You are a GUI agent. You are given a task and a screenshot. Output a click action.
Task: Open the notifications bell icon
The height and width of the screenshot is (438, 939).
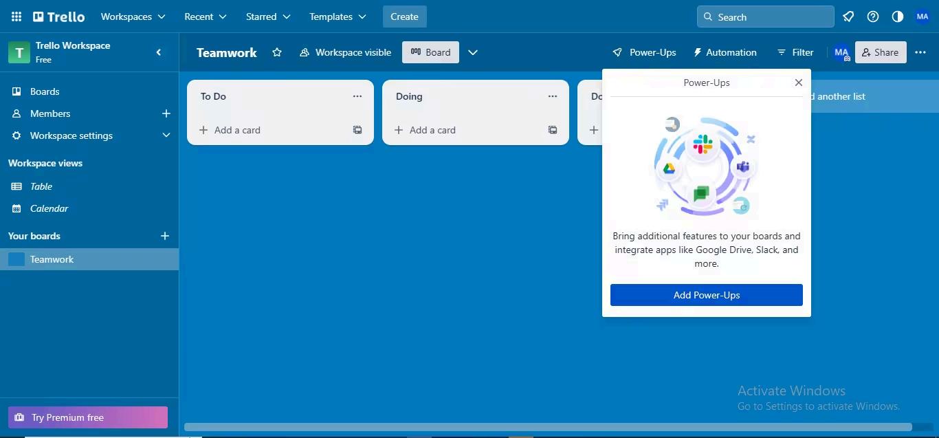click(x=848, y=17)
